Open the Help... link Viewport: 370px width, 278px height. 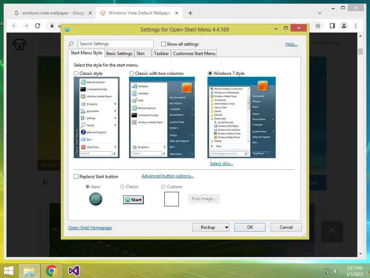click(x=292, y=44)
